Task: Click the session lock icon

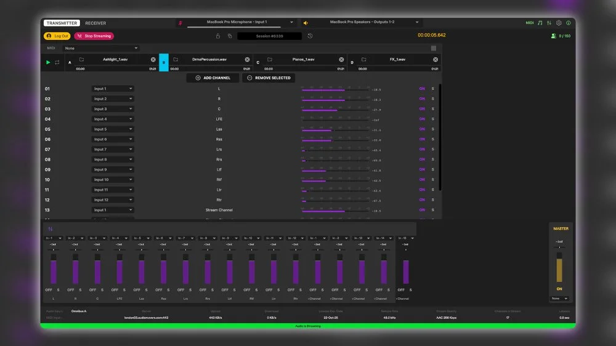Action: 218,36
